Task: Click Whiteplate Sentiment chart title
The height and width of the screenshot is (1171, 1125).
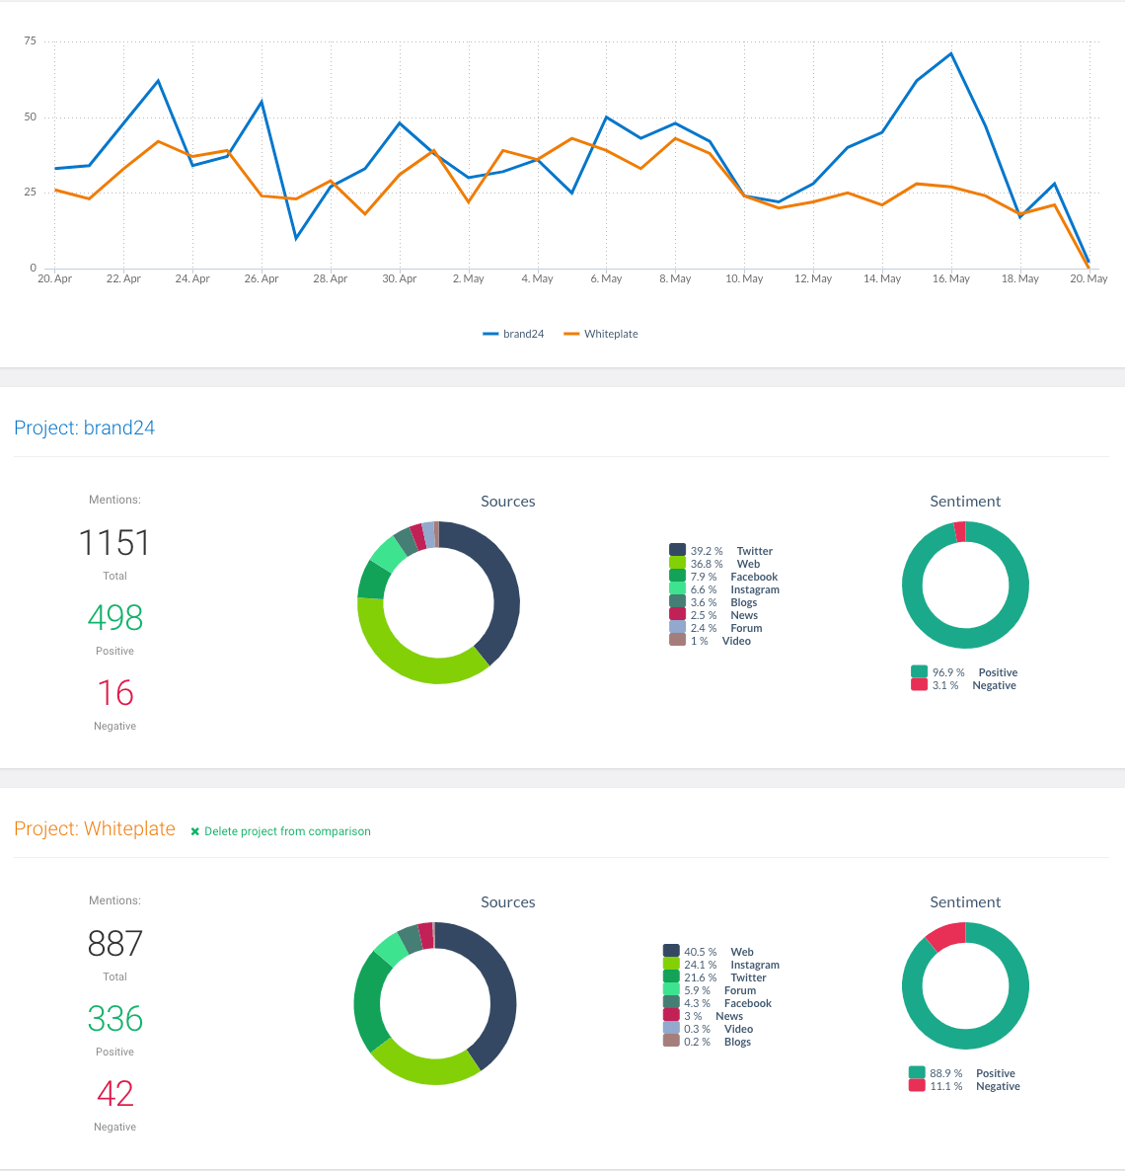Action: pyautogui.click(x=965, y=902)
